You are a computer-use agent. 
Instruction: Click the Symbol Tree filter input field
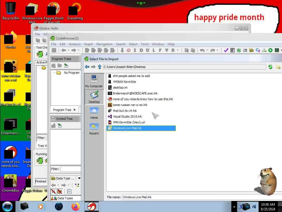point(71,169)
